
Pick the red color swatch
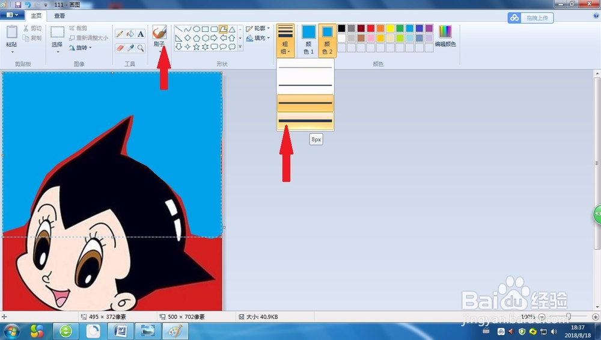pos(371,28)
